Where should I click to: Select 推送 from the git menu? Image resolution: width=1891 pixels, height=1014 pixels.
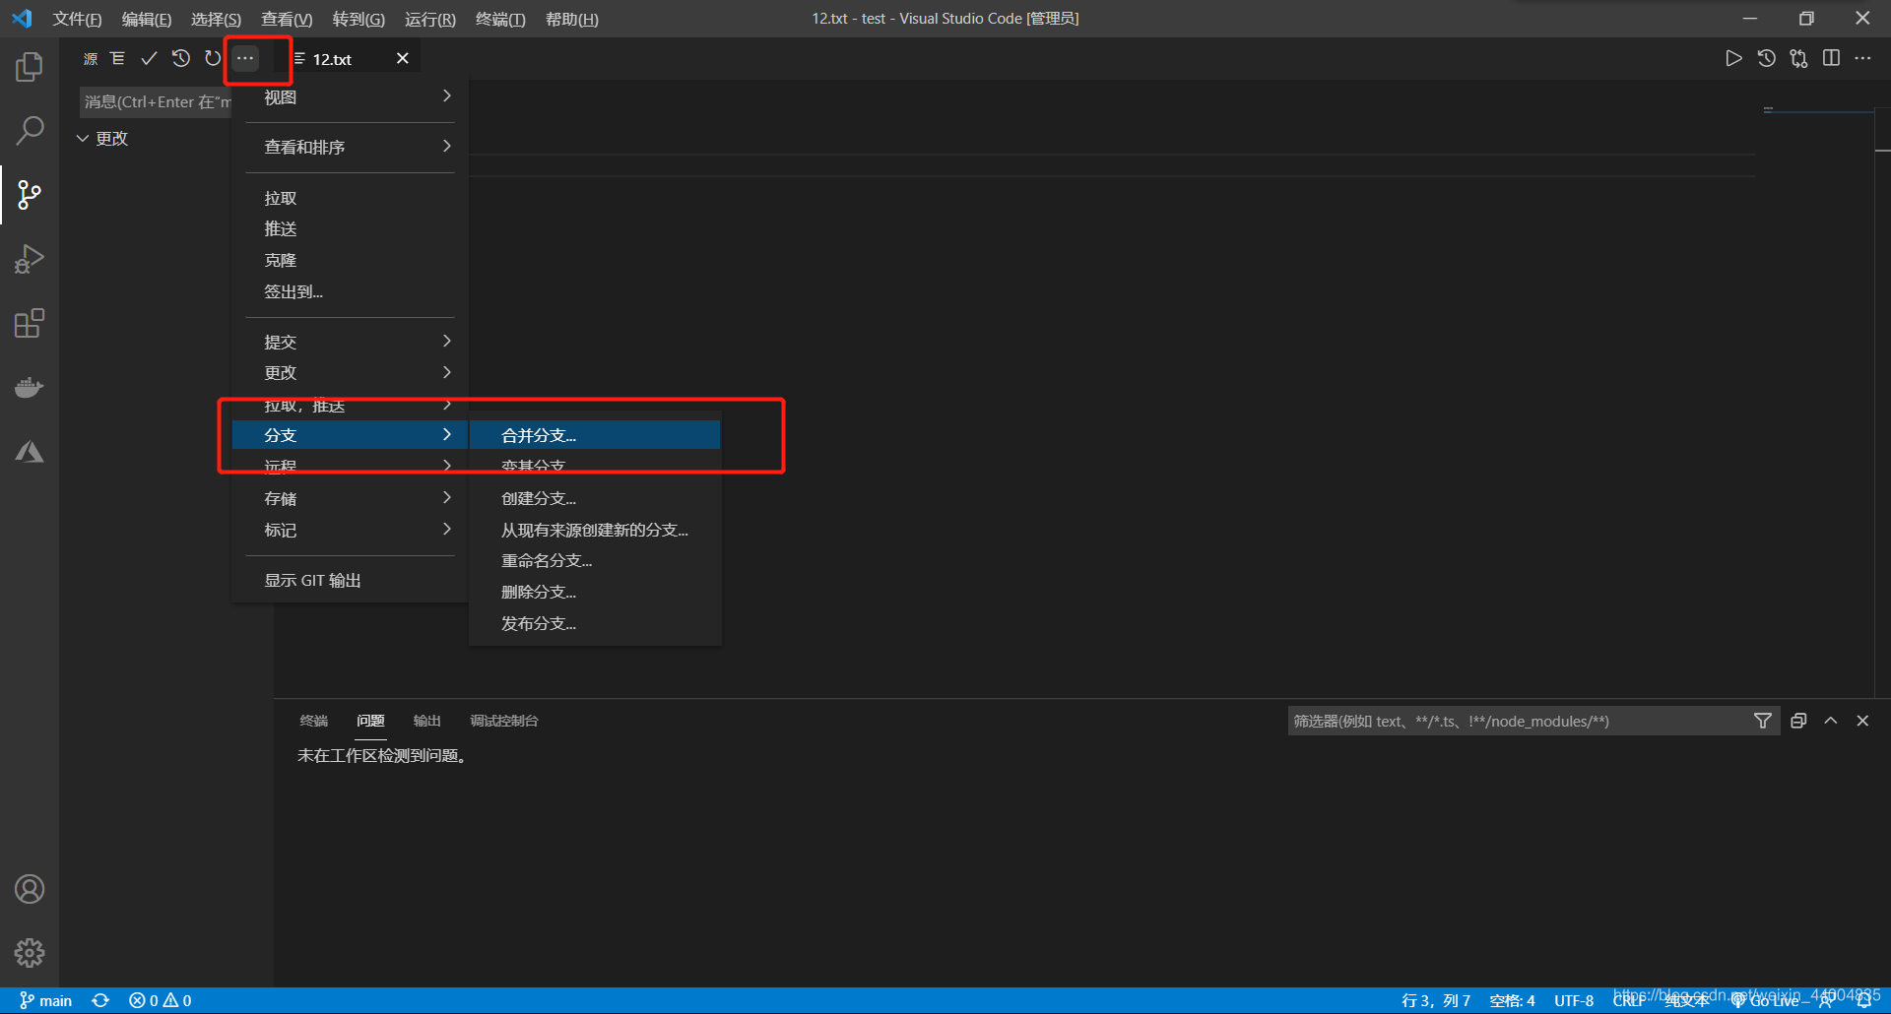(350, 228)
